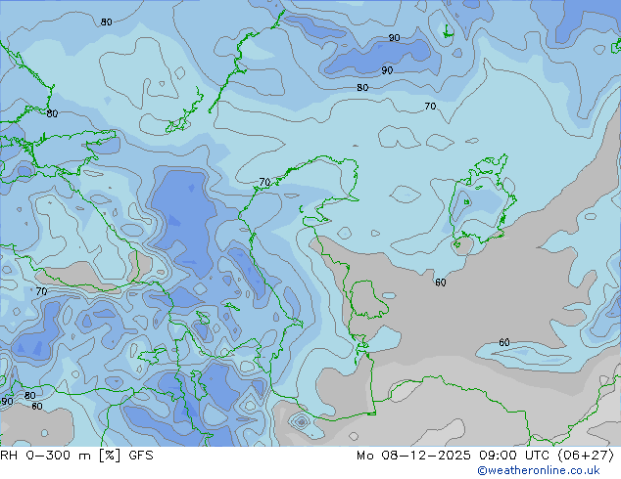Click the 'Mo 08-12-2025 09:00 UTC (06+27)' timestamp
Image resolution: width=621 pixels, height=479 pixels.
[x=485, y=456]
